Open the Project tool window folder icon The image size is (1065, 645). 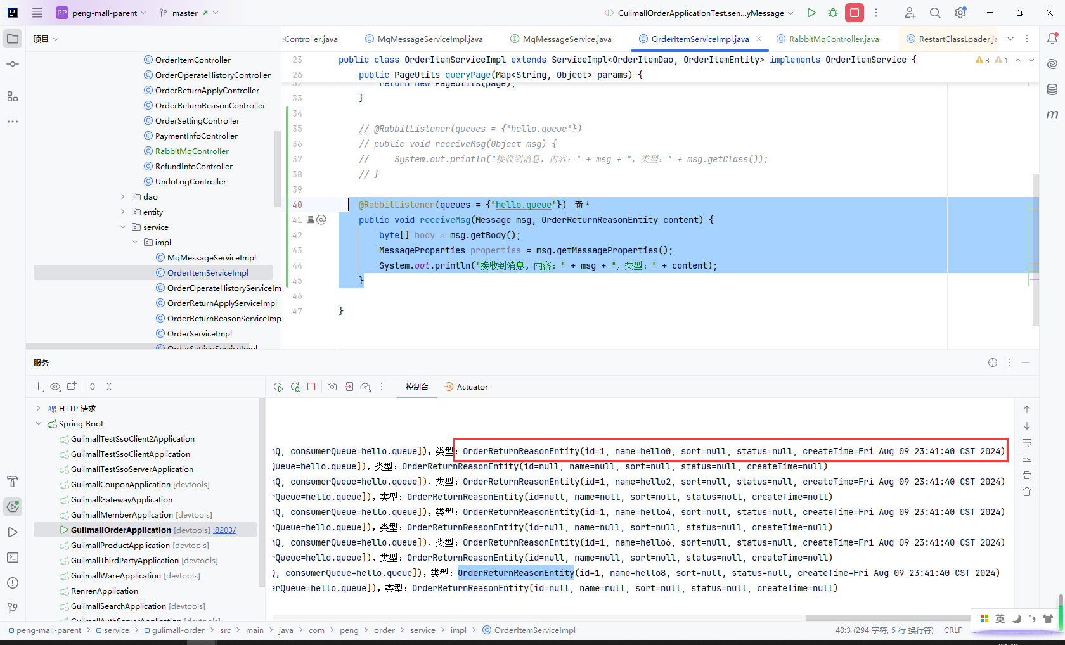pos(13,39)
